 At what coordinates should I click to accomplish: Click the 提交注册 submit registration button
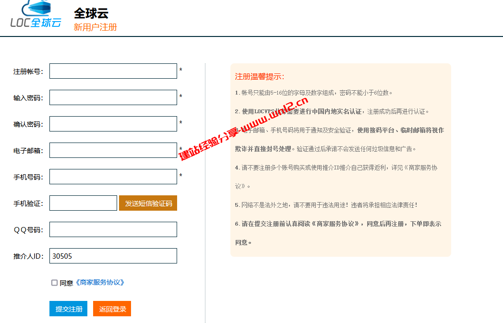point(68,309)
